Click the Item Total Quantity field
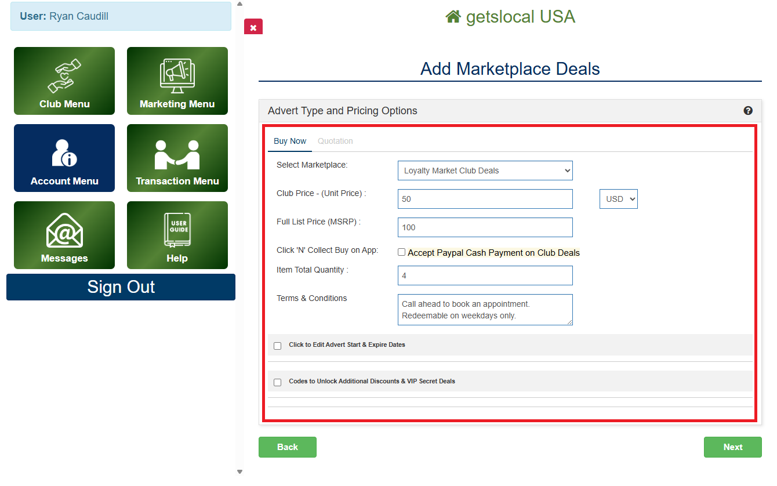Image resolution: width=777 pixels, height=486 pixels. [485, 275]
